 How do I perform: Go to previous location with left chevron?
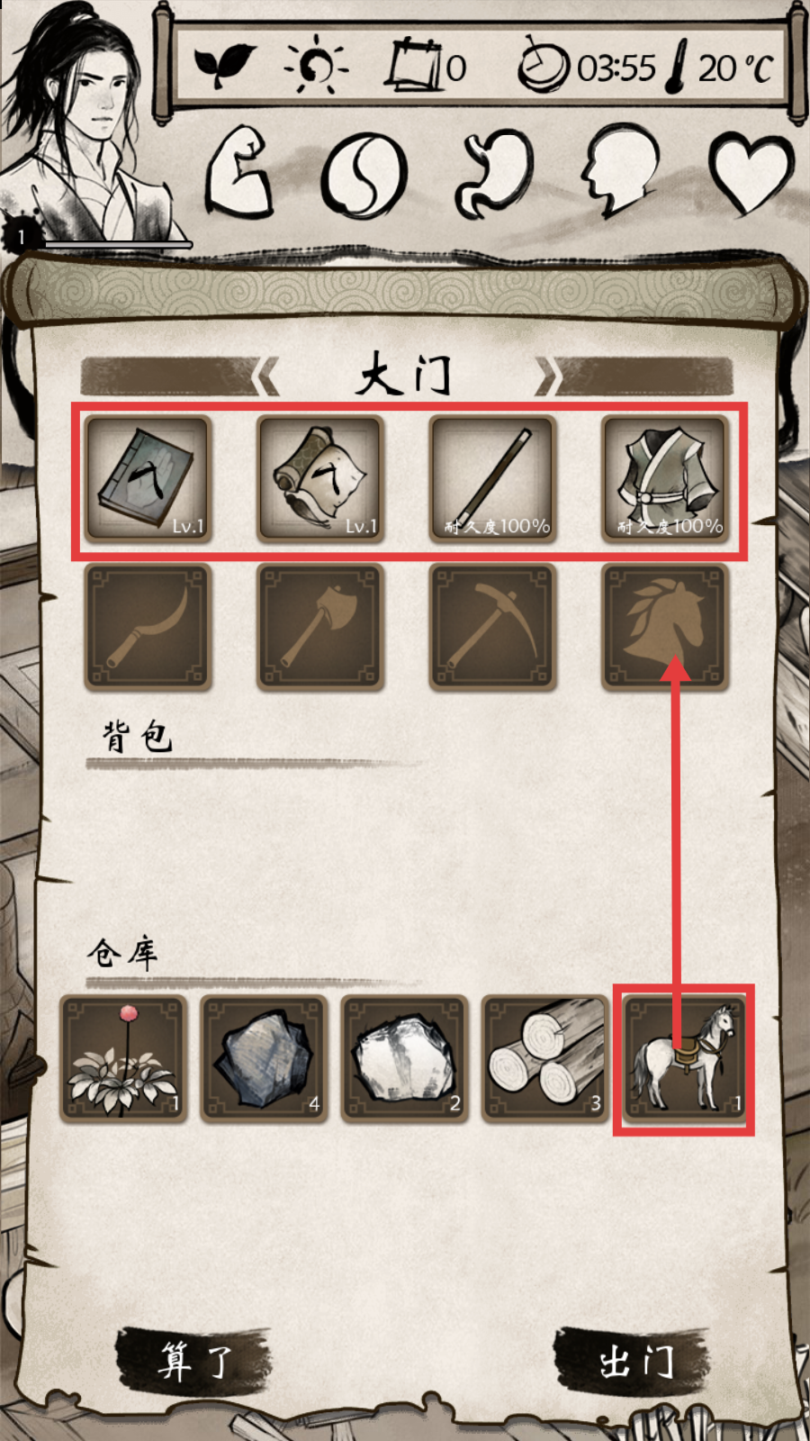pyautogui.click(x=265, y=376)
